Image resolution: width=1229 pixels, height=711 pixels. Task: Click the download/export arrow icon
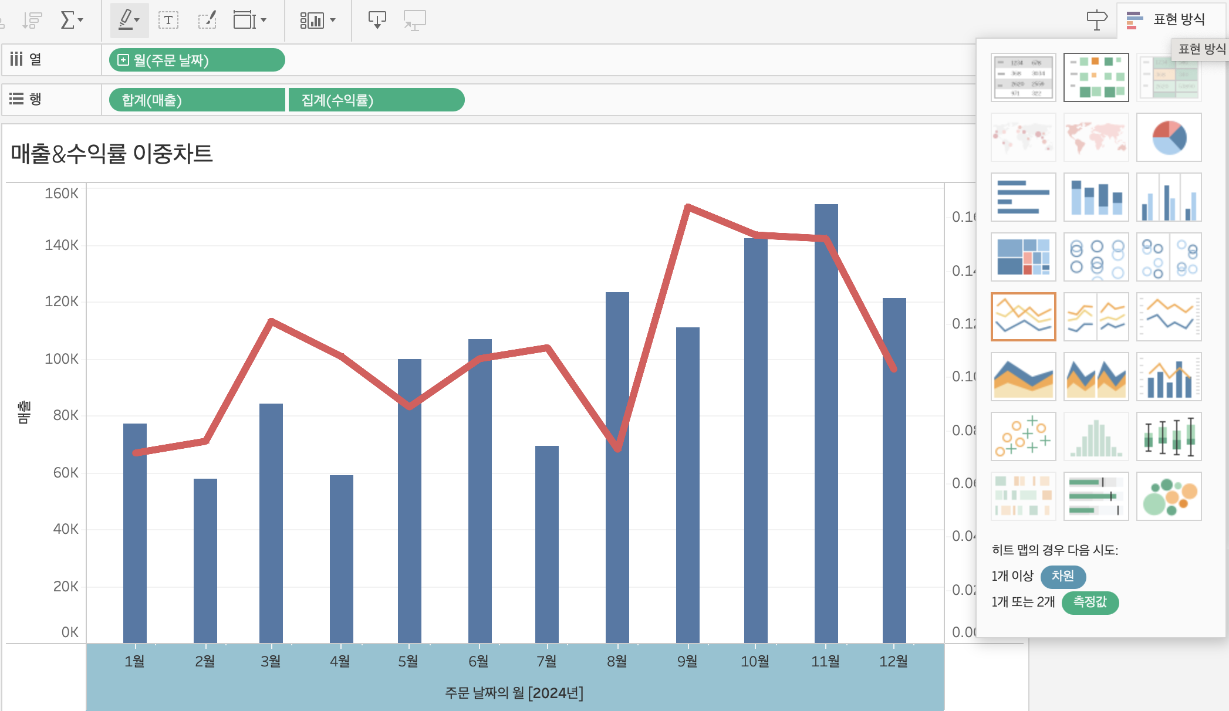(x=377, y=21)
